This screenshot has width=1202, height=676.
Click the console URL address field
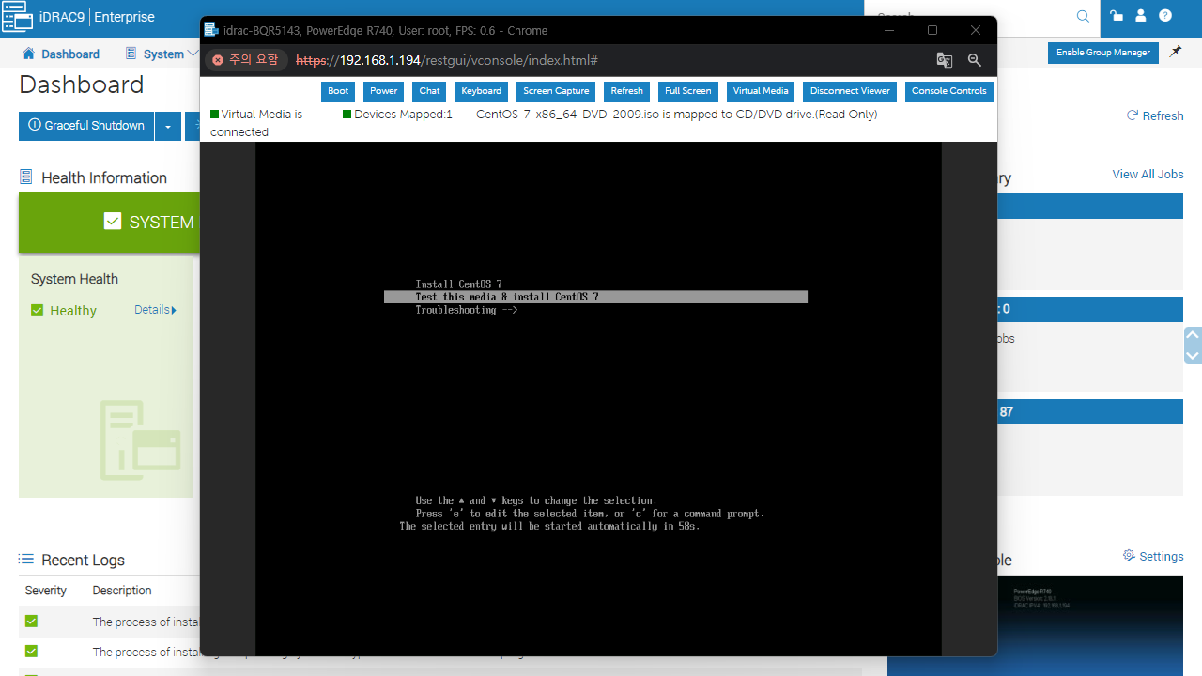coord(447,60)
